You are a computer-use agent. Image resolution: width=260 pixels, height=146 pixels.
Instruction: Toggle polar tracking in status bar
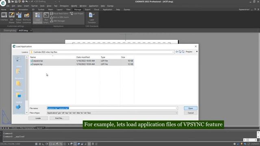47,144
